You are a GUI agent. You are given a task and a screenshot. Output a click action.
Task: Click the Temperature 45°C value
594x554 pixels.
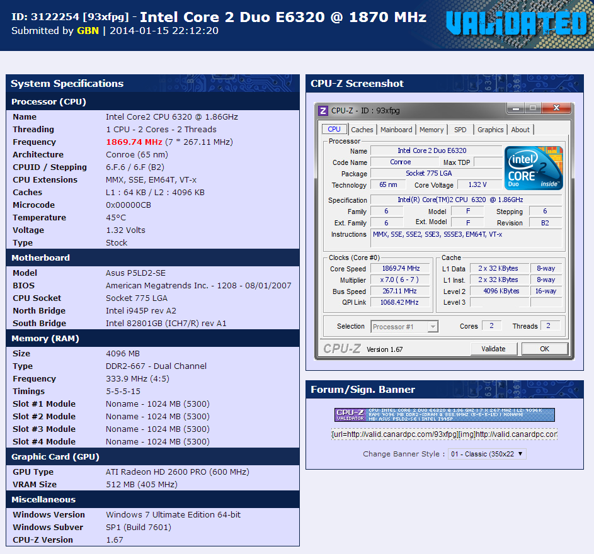tap(116, 217)
